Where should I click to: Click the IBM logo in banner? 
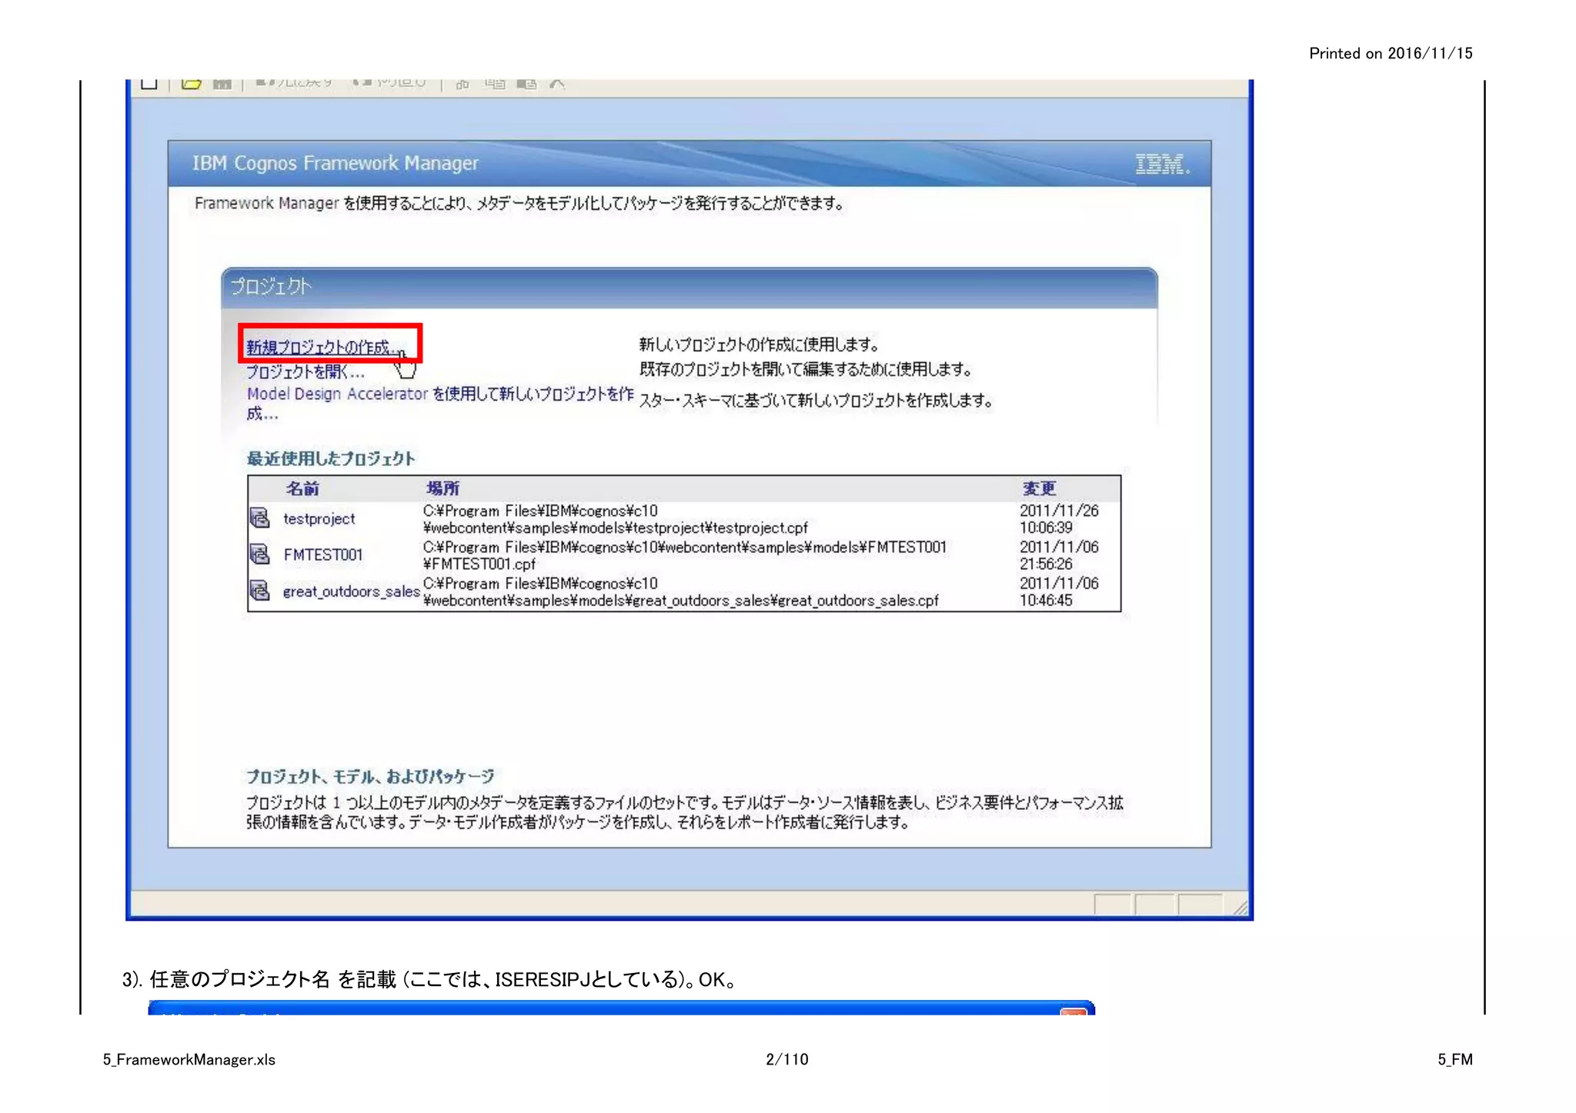click(x=1161, y=164)
